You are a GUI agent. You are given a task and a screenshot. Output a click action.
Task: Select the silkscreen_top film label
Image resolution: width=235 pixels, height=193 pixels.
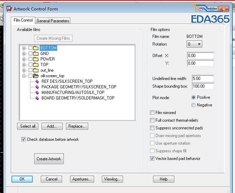tap(52, 76)
